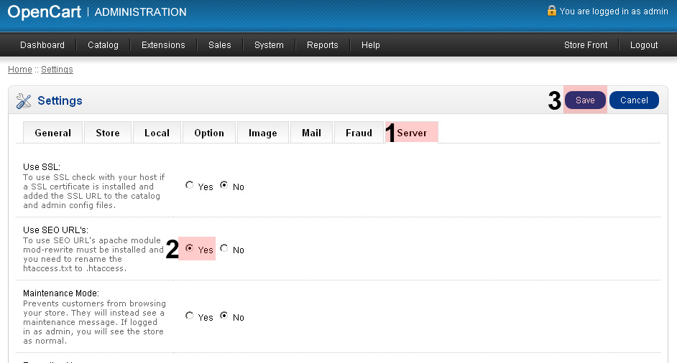Screen dimensions: 677x363
Task: Expand the Sales menu
Action: click(220, 45)
